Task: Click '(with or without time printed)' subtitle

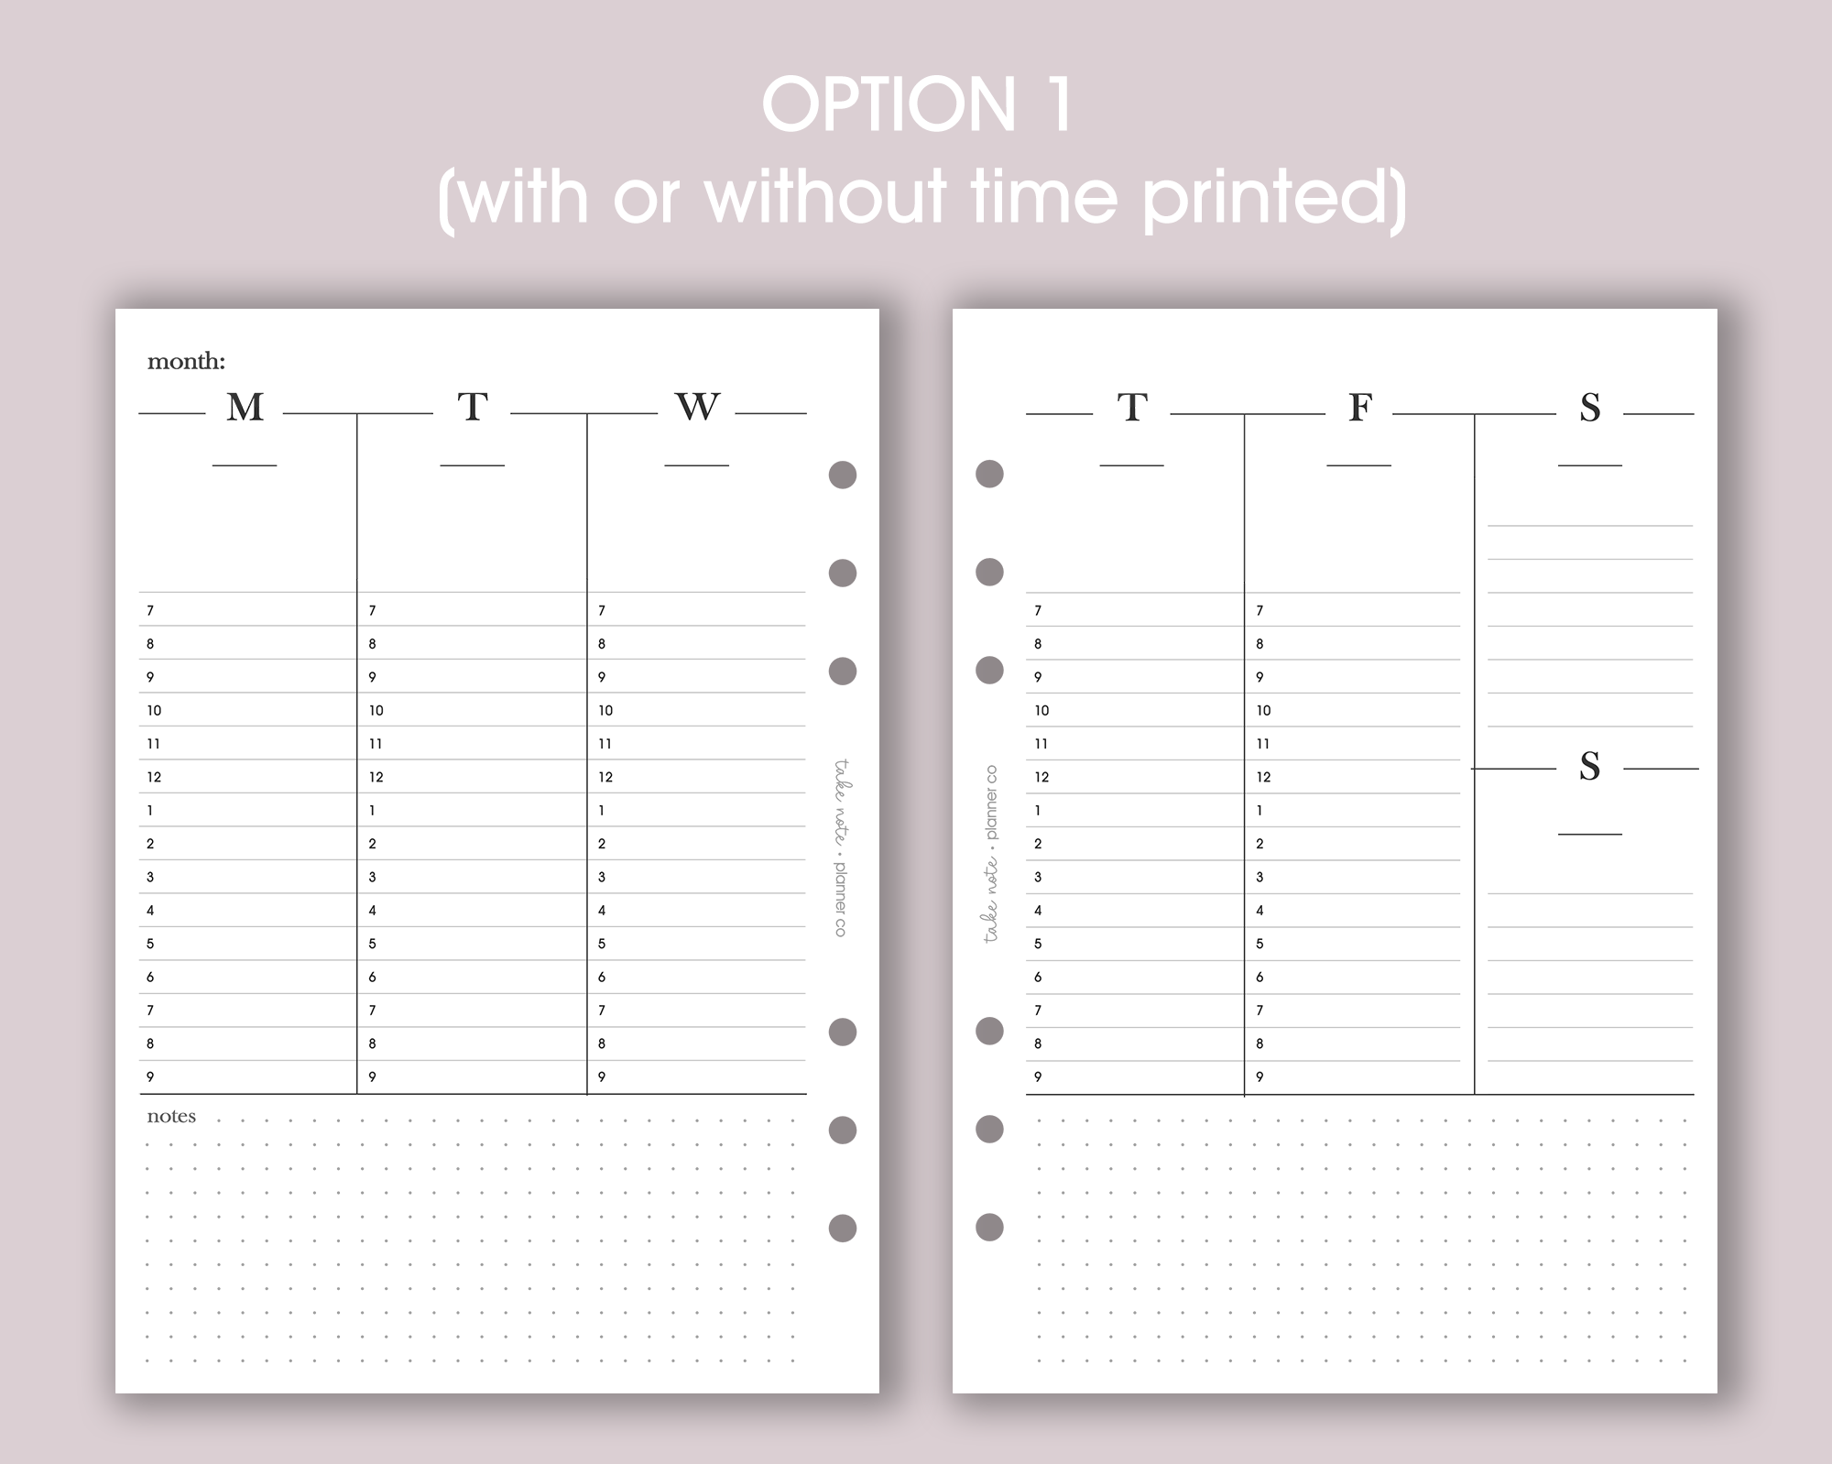Action: (x=921, y=198)
